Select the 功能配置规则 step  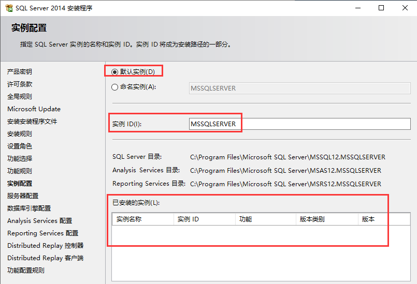tap(26, 271)
